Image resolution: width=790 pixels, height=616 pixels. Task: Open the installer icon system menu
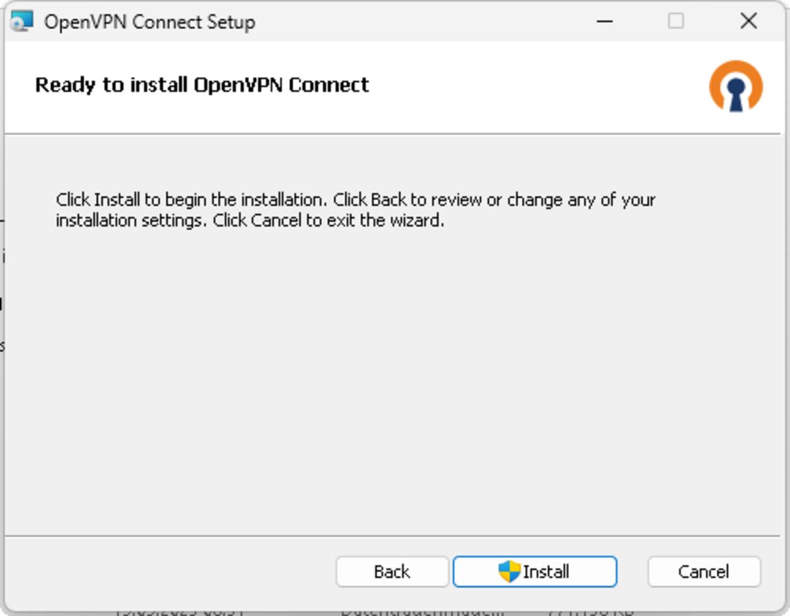22,22
